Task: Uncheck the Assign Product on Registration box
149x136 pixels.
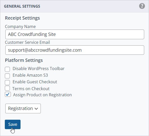Action: point(8,94)
